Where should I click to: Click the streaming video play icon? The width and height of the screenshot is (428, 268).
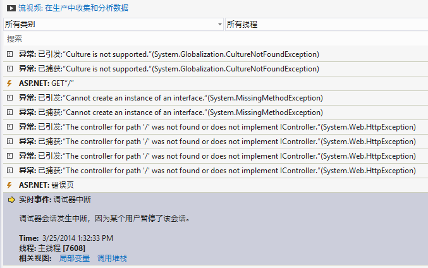click(11, 8)
